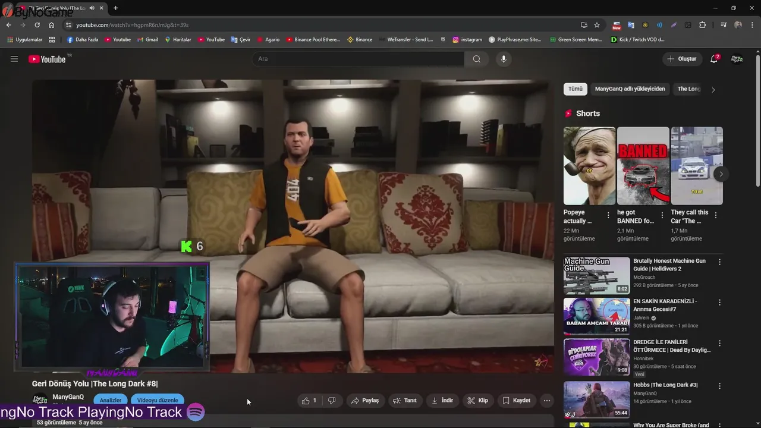Open the Gmail bookmark

[147, 40]
